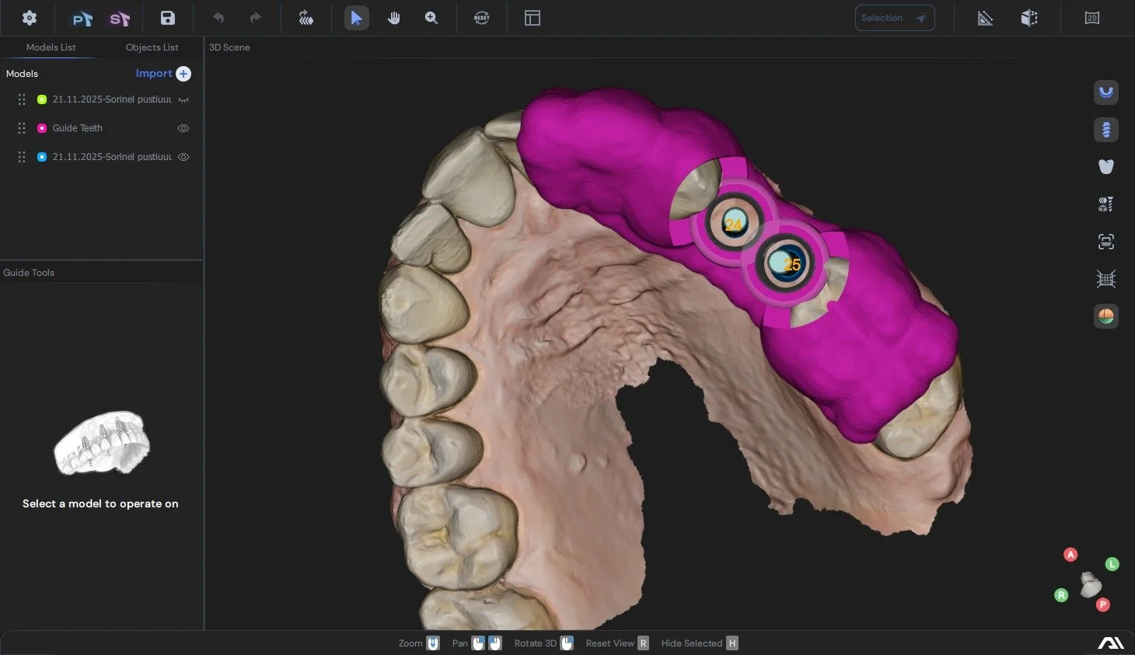Open the Reset view tool
Viewport: 1135px width, 655px height.
point(481,17)
